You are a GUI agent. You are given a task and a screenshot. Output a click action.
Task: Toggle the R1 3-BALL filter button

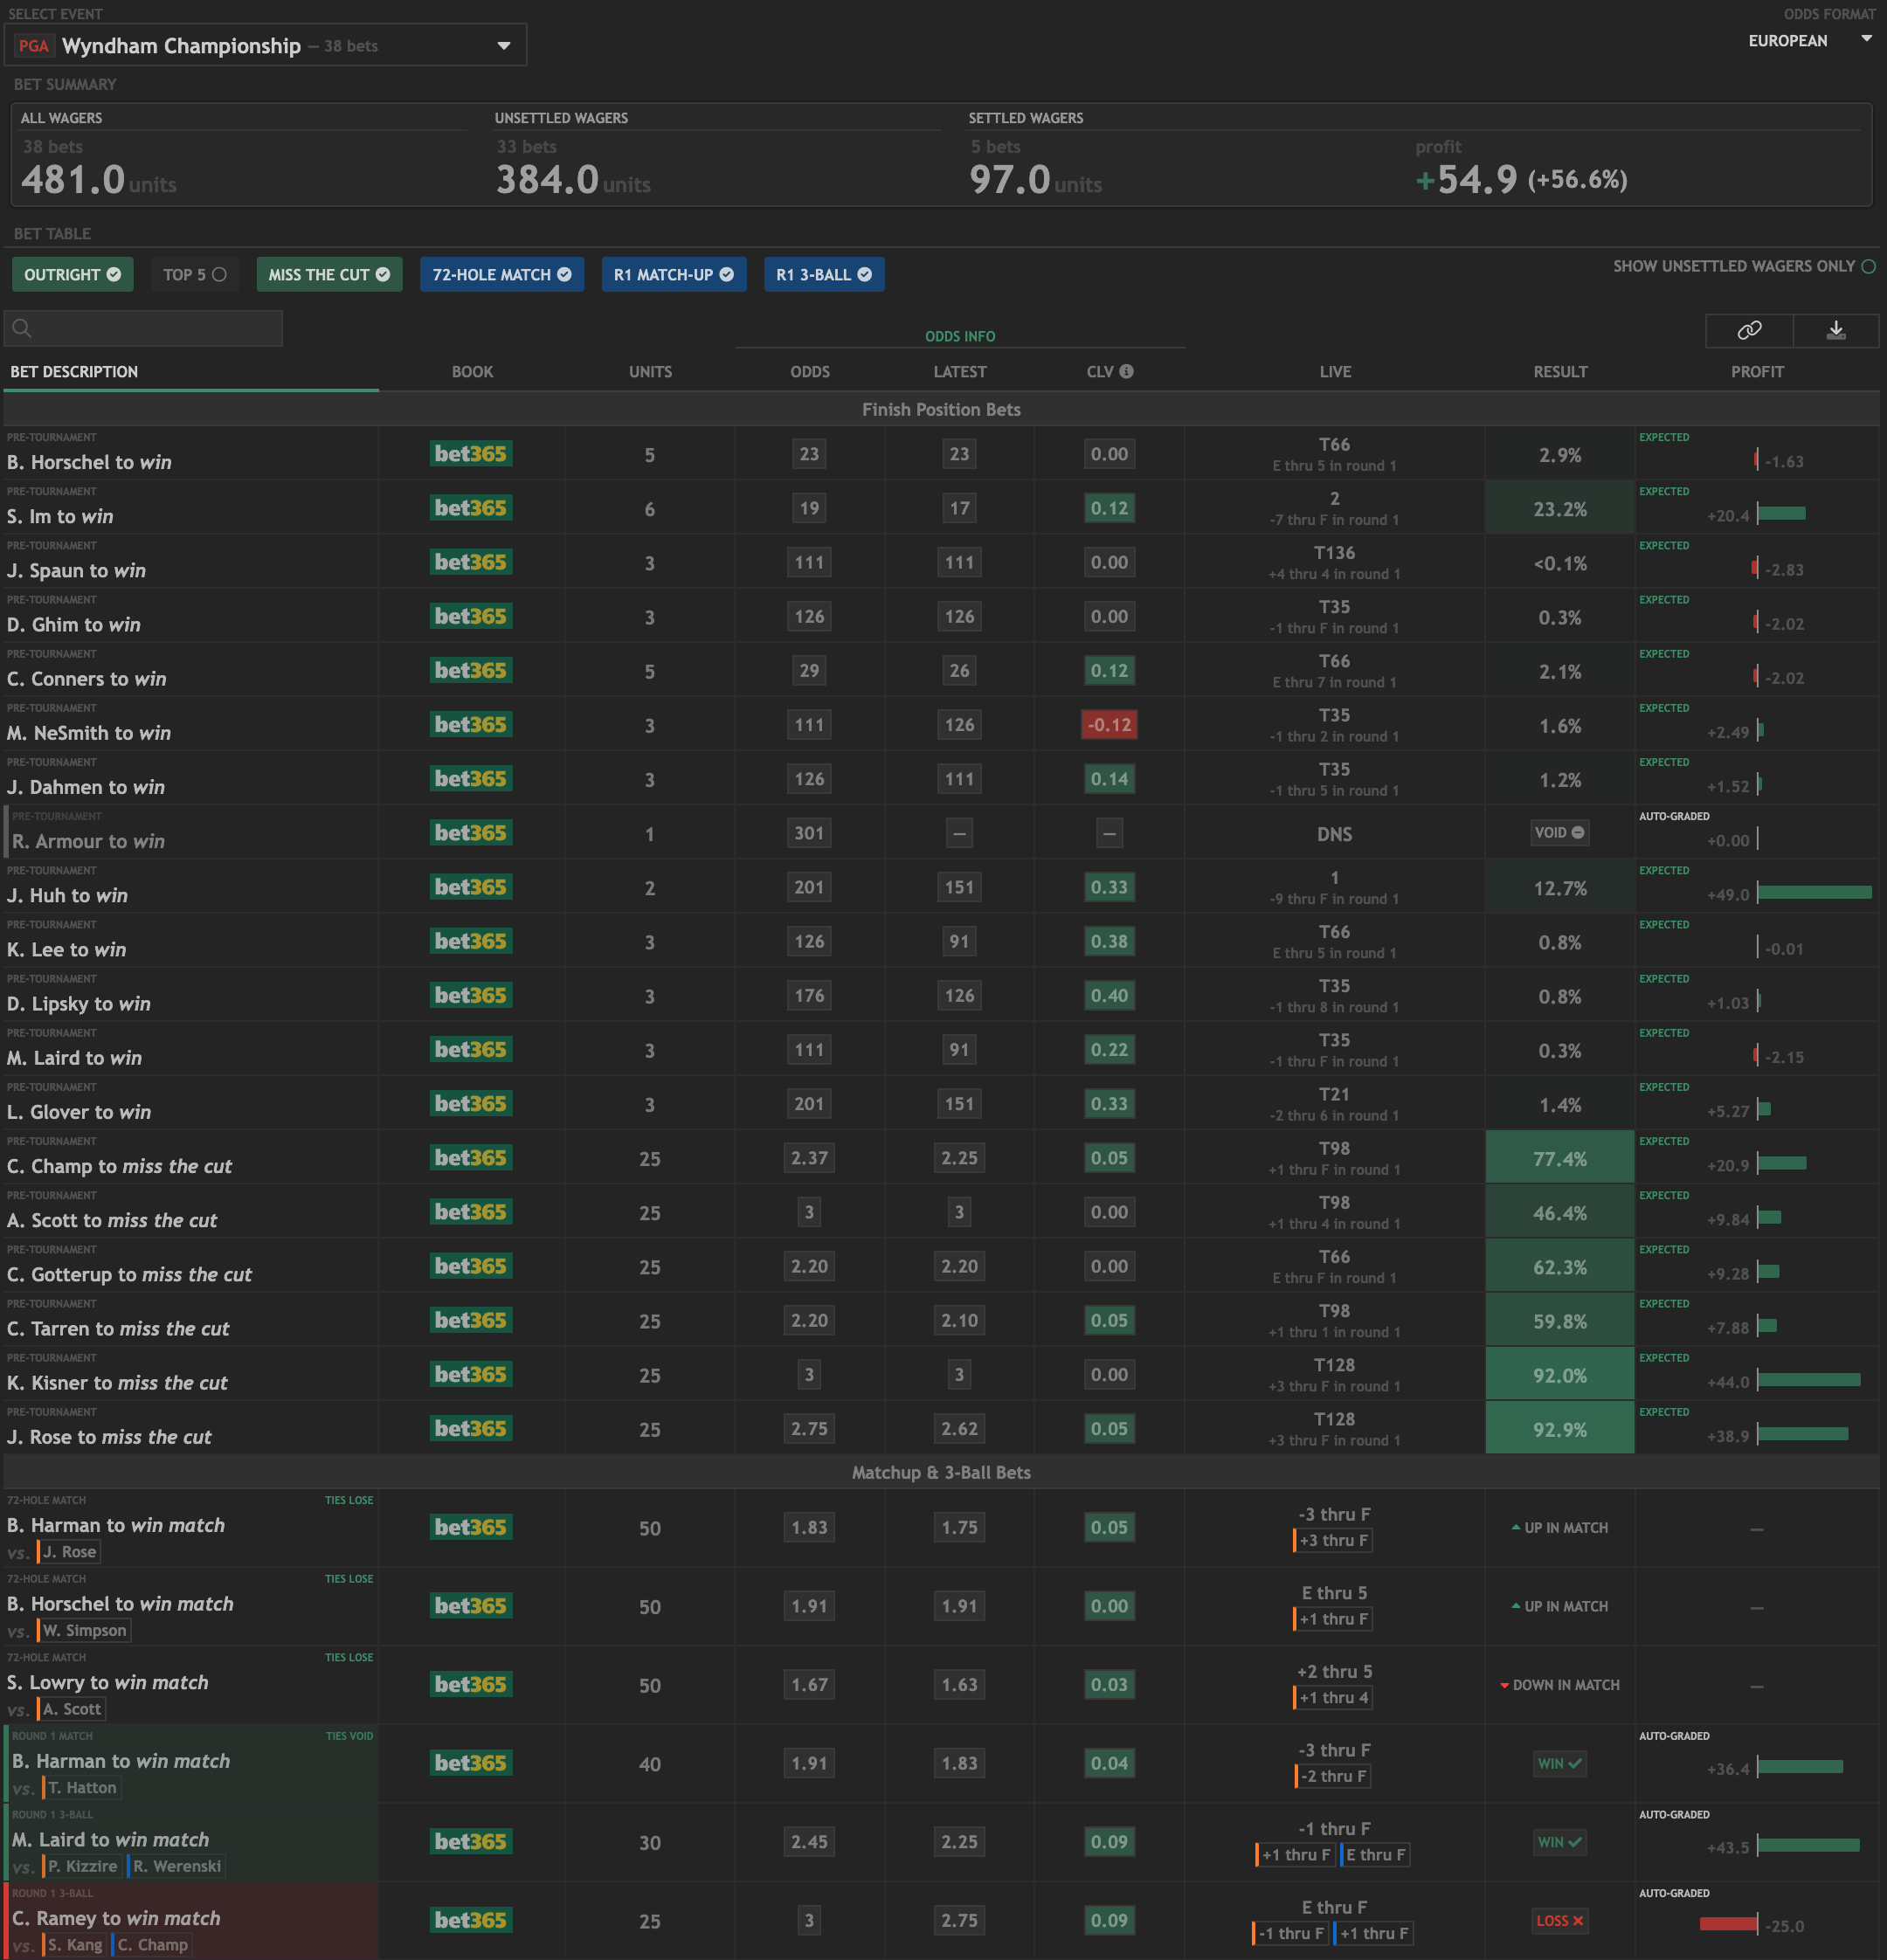click(x=823, y=274)
